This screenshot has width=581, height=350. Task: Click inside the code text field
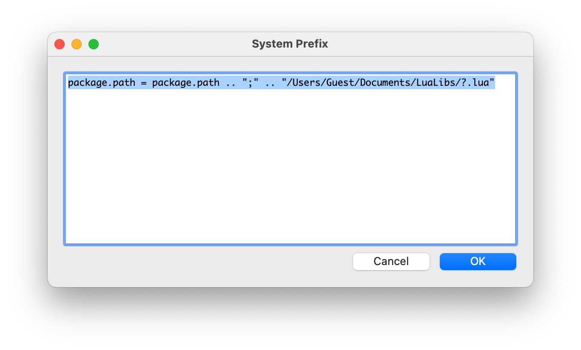pos(289,161)
